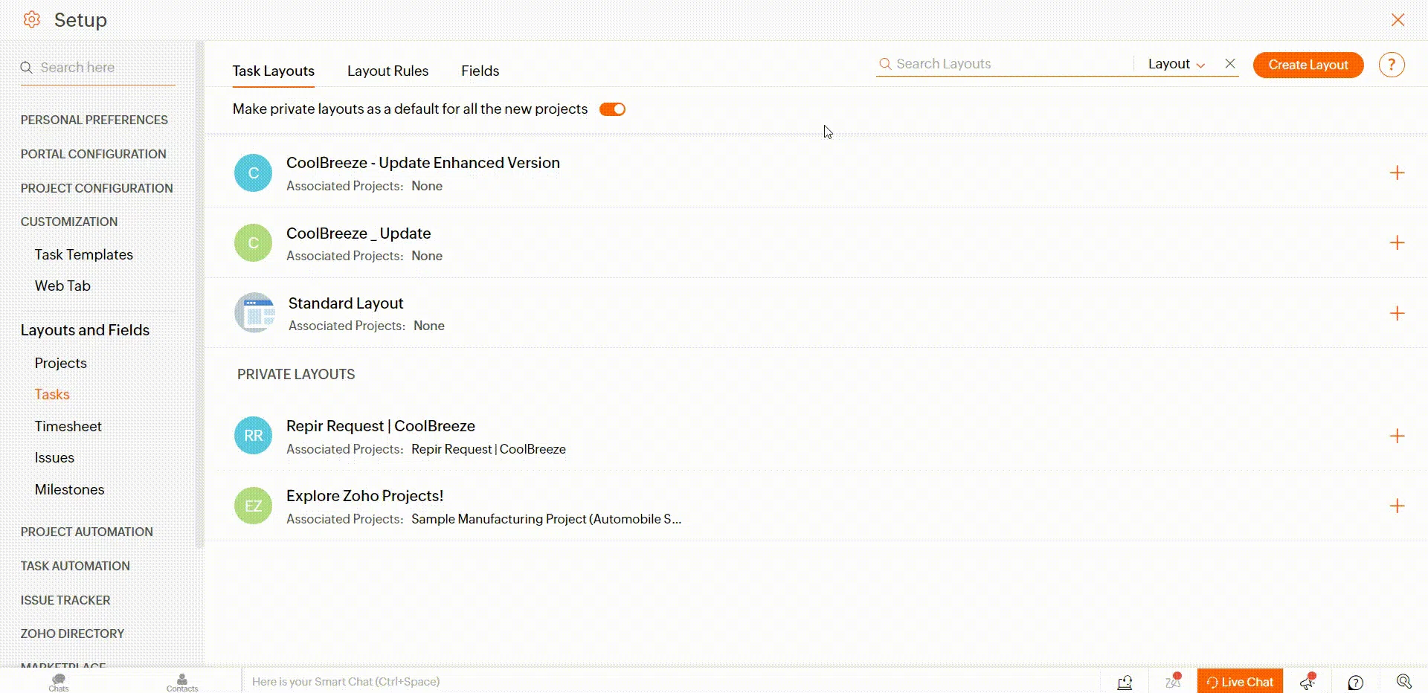Open the announcements megaphone icon
Screen dimensions: 1428x693
[1308, 681]
